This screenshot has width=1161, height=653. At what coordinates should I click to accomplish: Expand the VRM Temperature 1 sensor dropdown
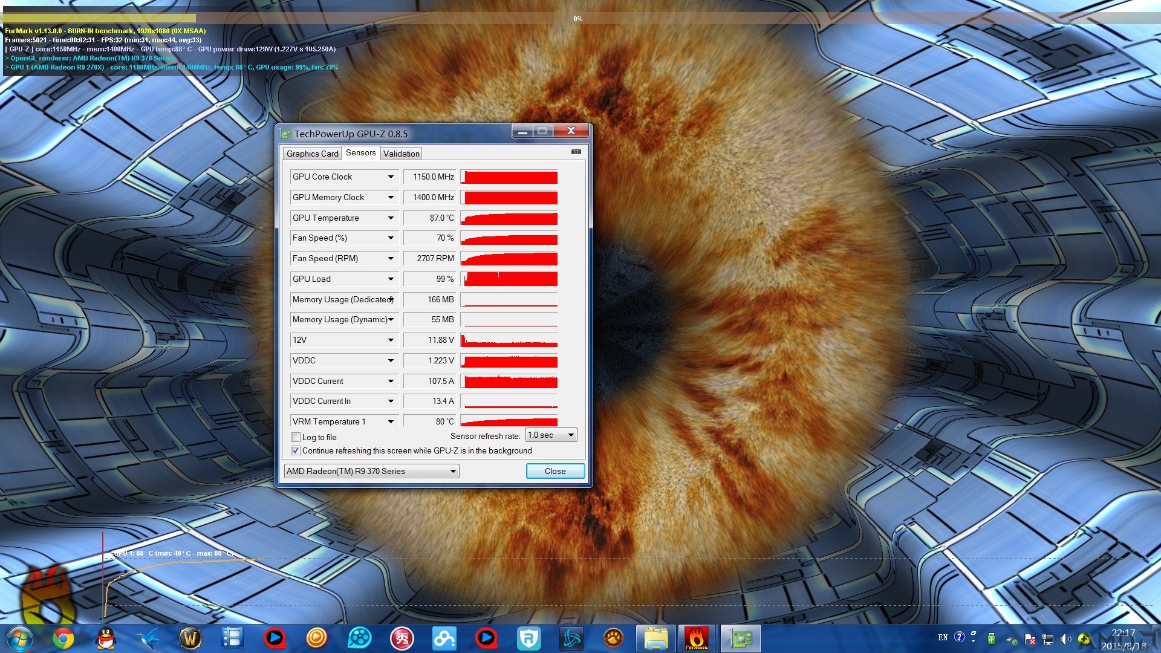click(391, 421)
